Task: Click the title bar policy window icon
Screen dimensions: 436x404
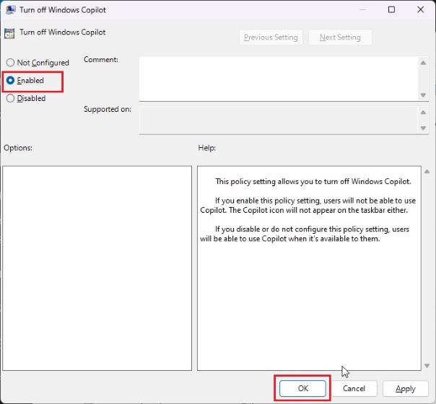Action: click(11, 10)
